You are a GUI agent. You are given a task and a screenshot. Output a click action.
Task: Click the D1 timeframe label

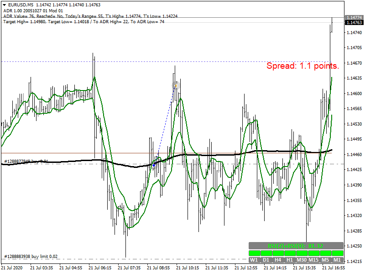(x=266, y=260)
